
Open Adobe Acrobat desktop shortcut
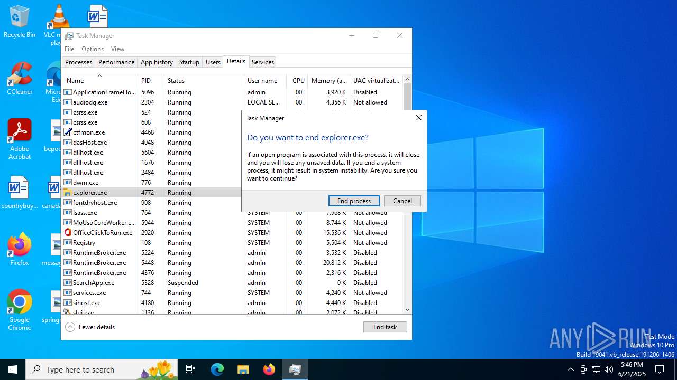20,139
